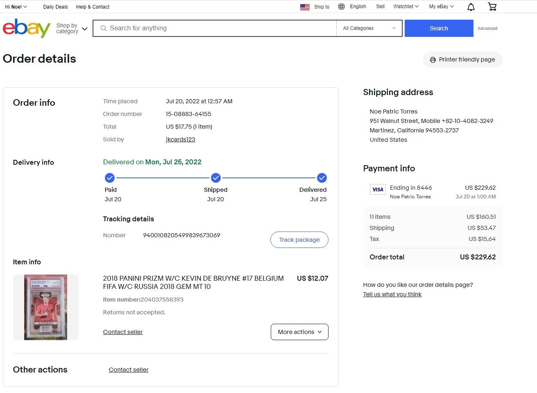Expand the My eBay dropdown
Screen dimensions: 537x393
pyautogui.click(x=442, y=7)
